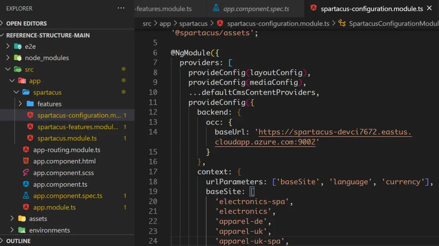Expand the environments folder
Screen dimensions: 439x246
[x=12, y=230]
